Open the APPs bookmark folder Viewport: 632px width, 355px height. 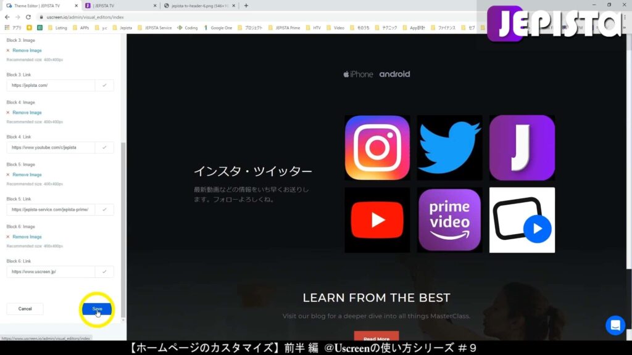(x=81, y=28)
